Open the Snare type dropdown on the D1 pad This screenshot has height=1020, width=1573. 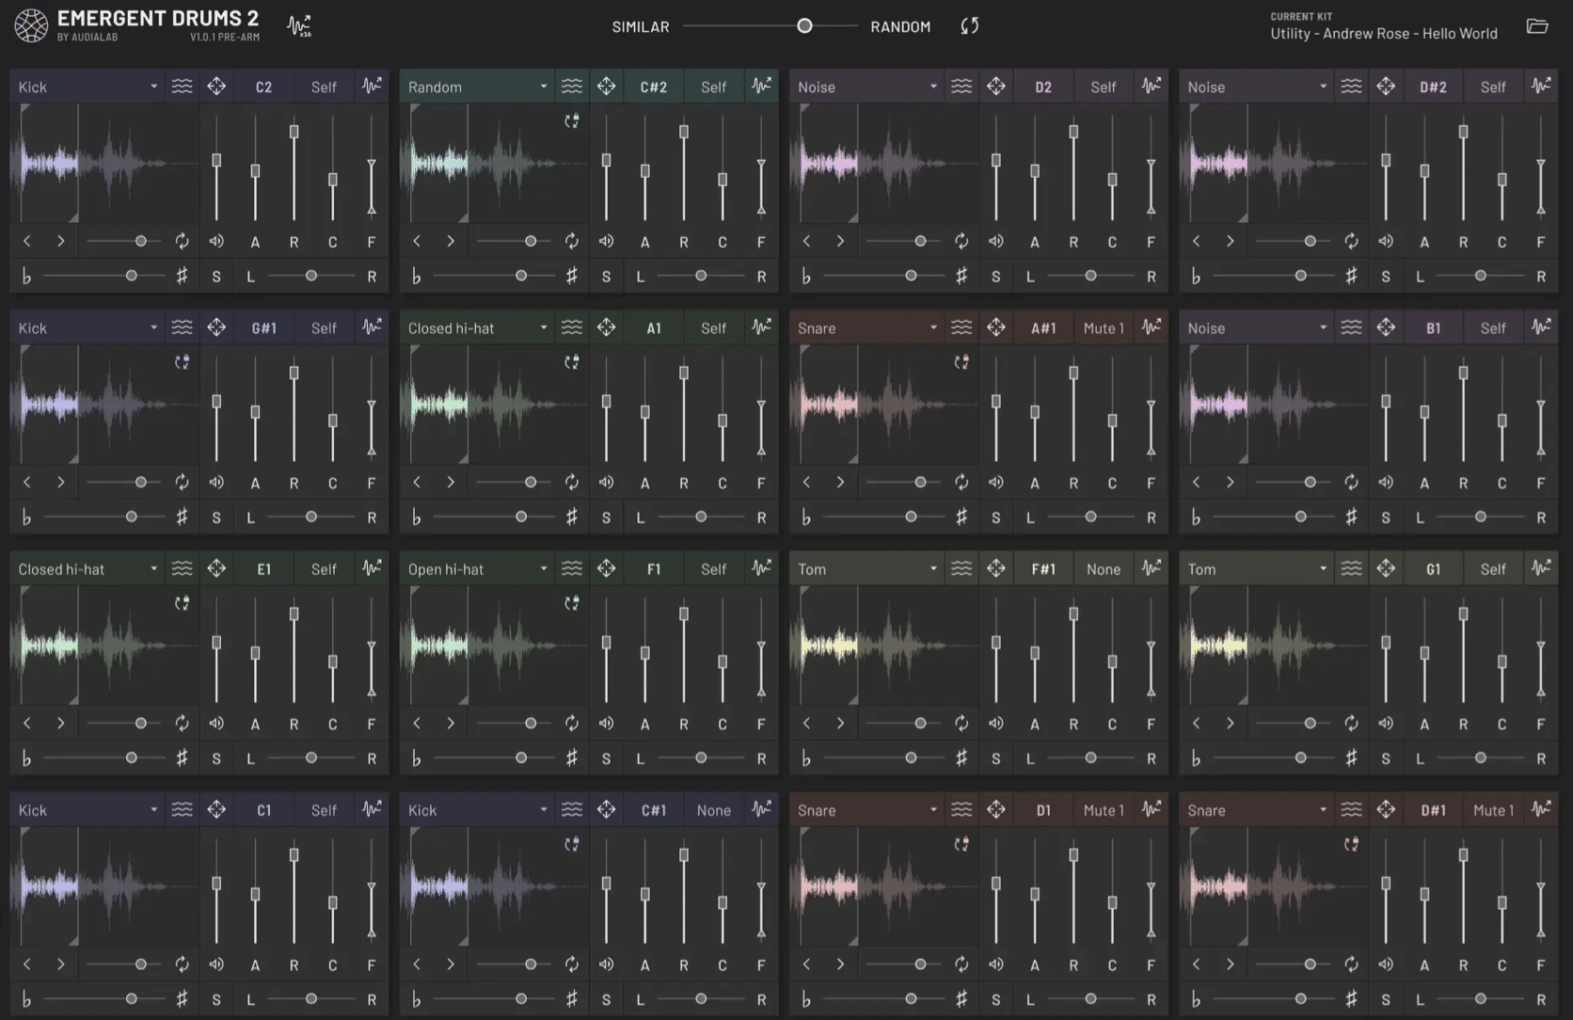[x=866, y=809]
